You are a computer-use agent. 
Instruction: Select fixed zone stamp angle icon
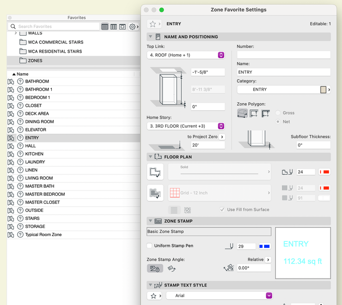coord(155,268)
